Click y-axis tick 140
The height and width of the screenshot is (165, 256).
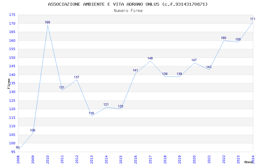point(12,75)
